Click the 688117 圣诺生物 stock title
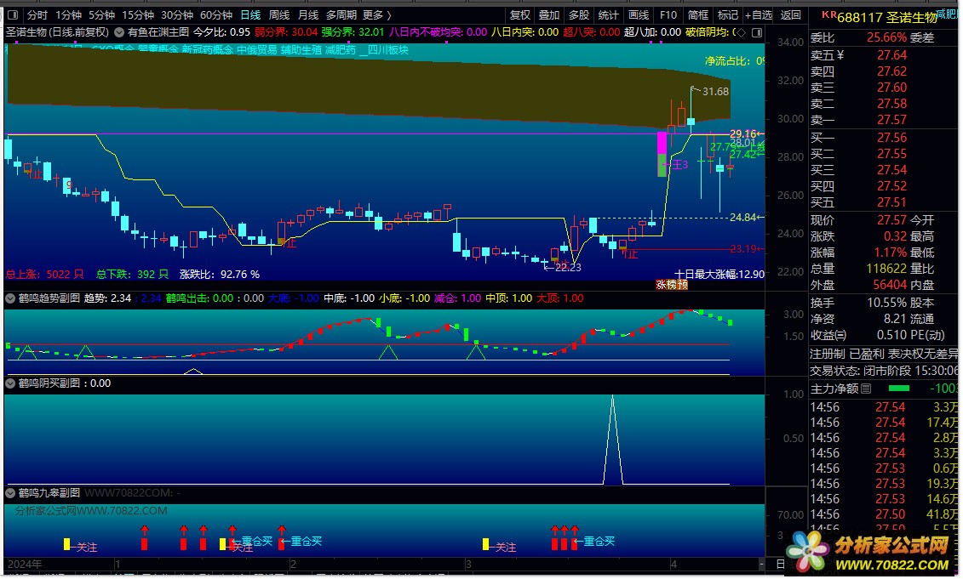This screenshot has height=579, width=963. pos(887,18)
